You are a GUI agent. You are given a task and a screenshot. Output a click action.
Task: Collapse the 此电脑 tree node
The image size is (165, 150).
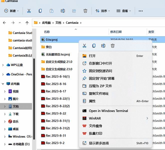[x=3, y=84]
